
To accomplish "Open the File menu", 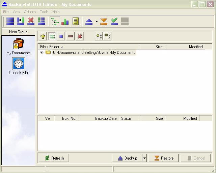I will [x=6, y=12].
